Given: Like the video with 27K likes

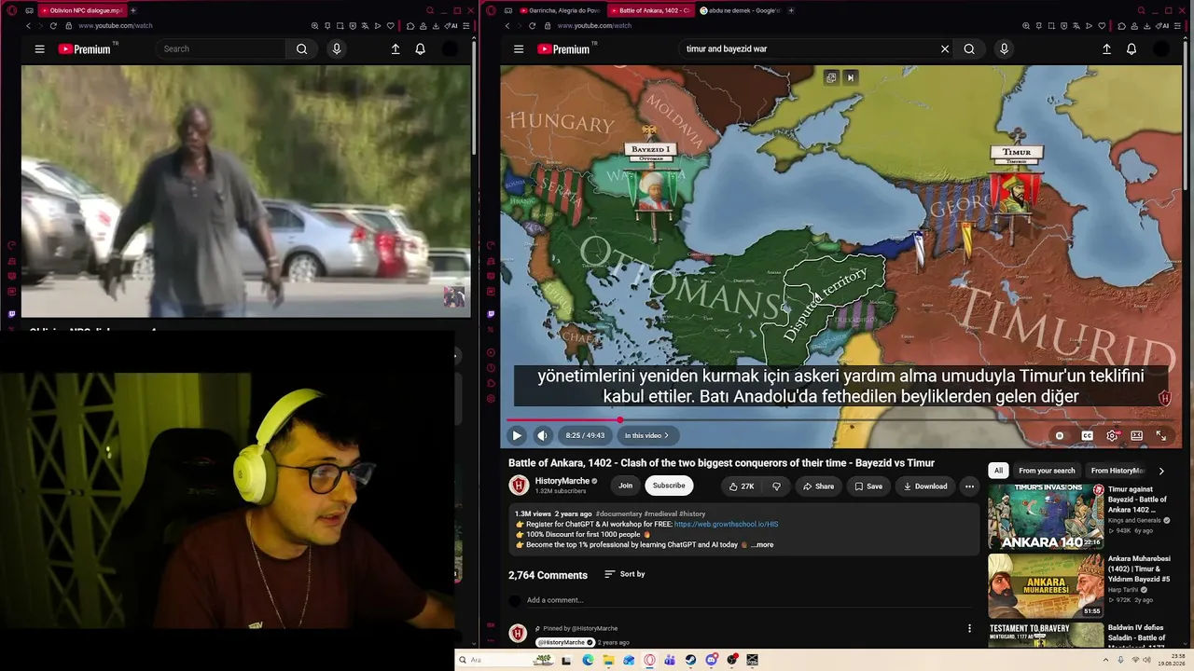Looking at the screenshot, I should coord(742,486).
